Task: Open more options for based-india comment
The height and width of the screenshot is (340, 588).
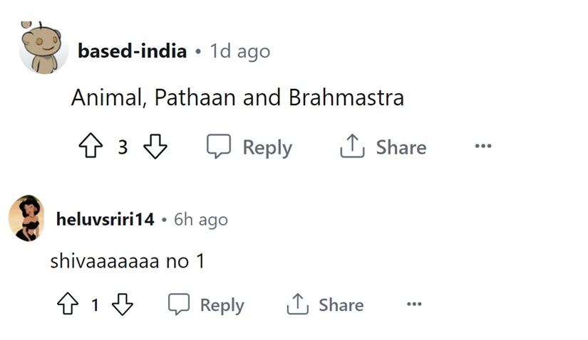Action: pyautogui.click(x=483, y=147)
